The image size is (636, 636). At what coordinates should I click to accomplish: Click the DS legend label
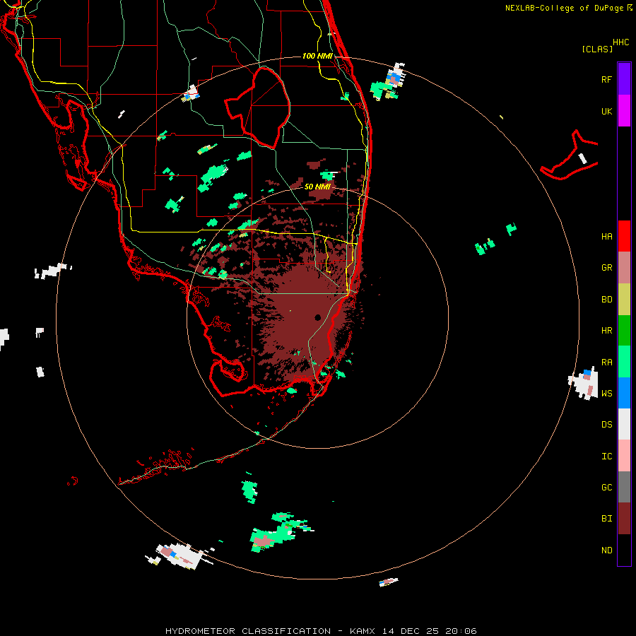pos(606,425)
